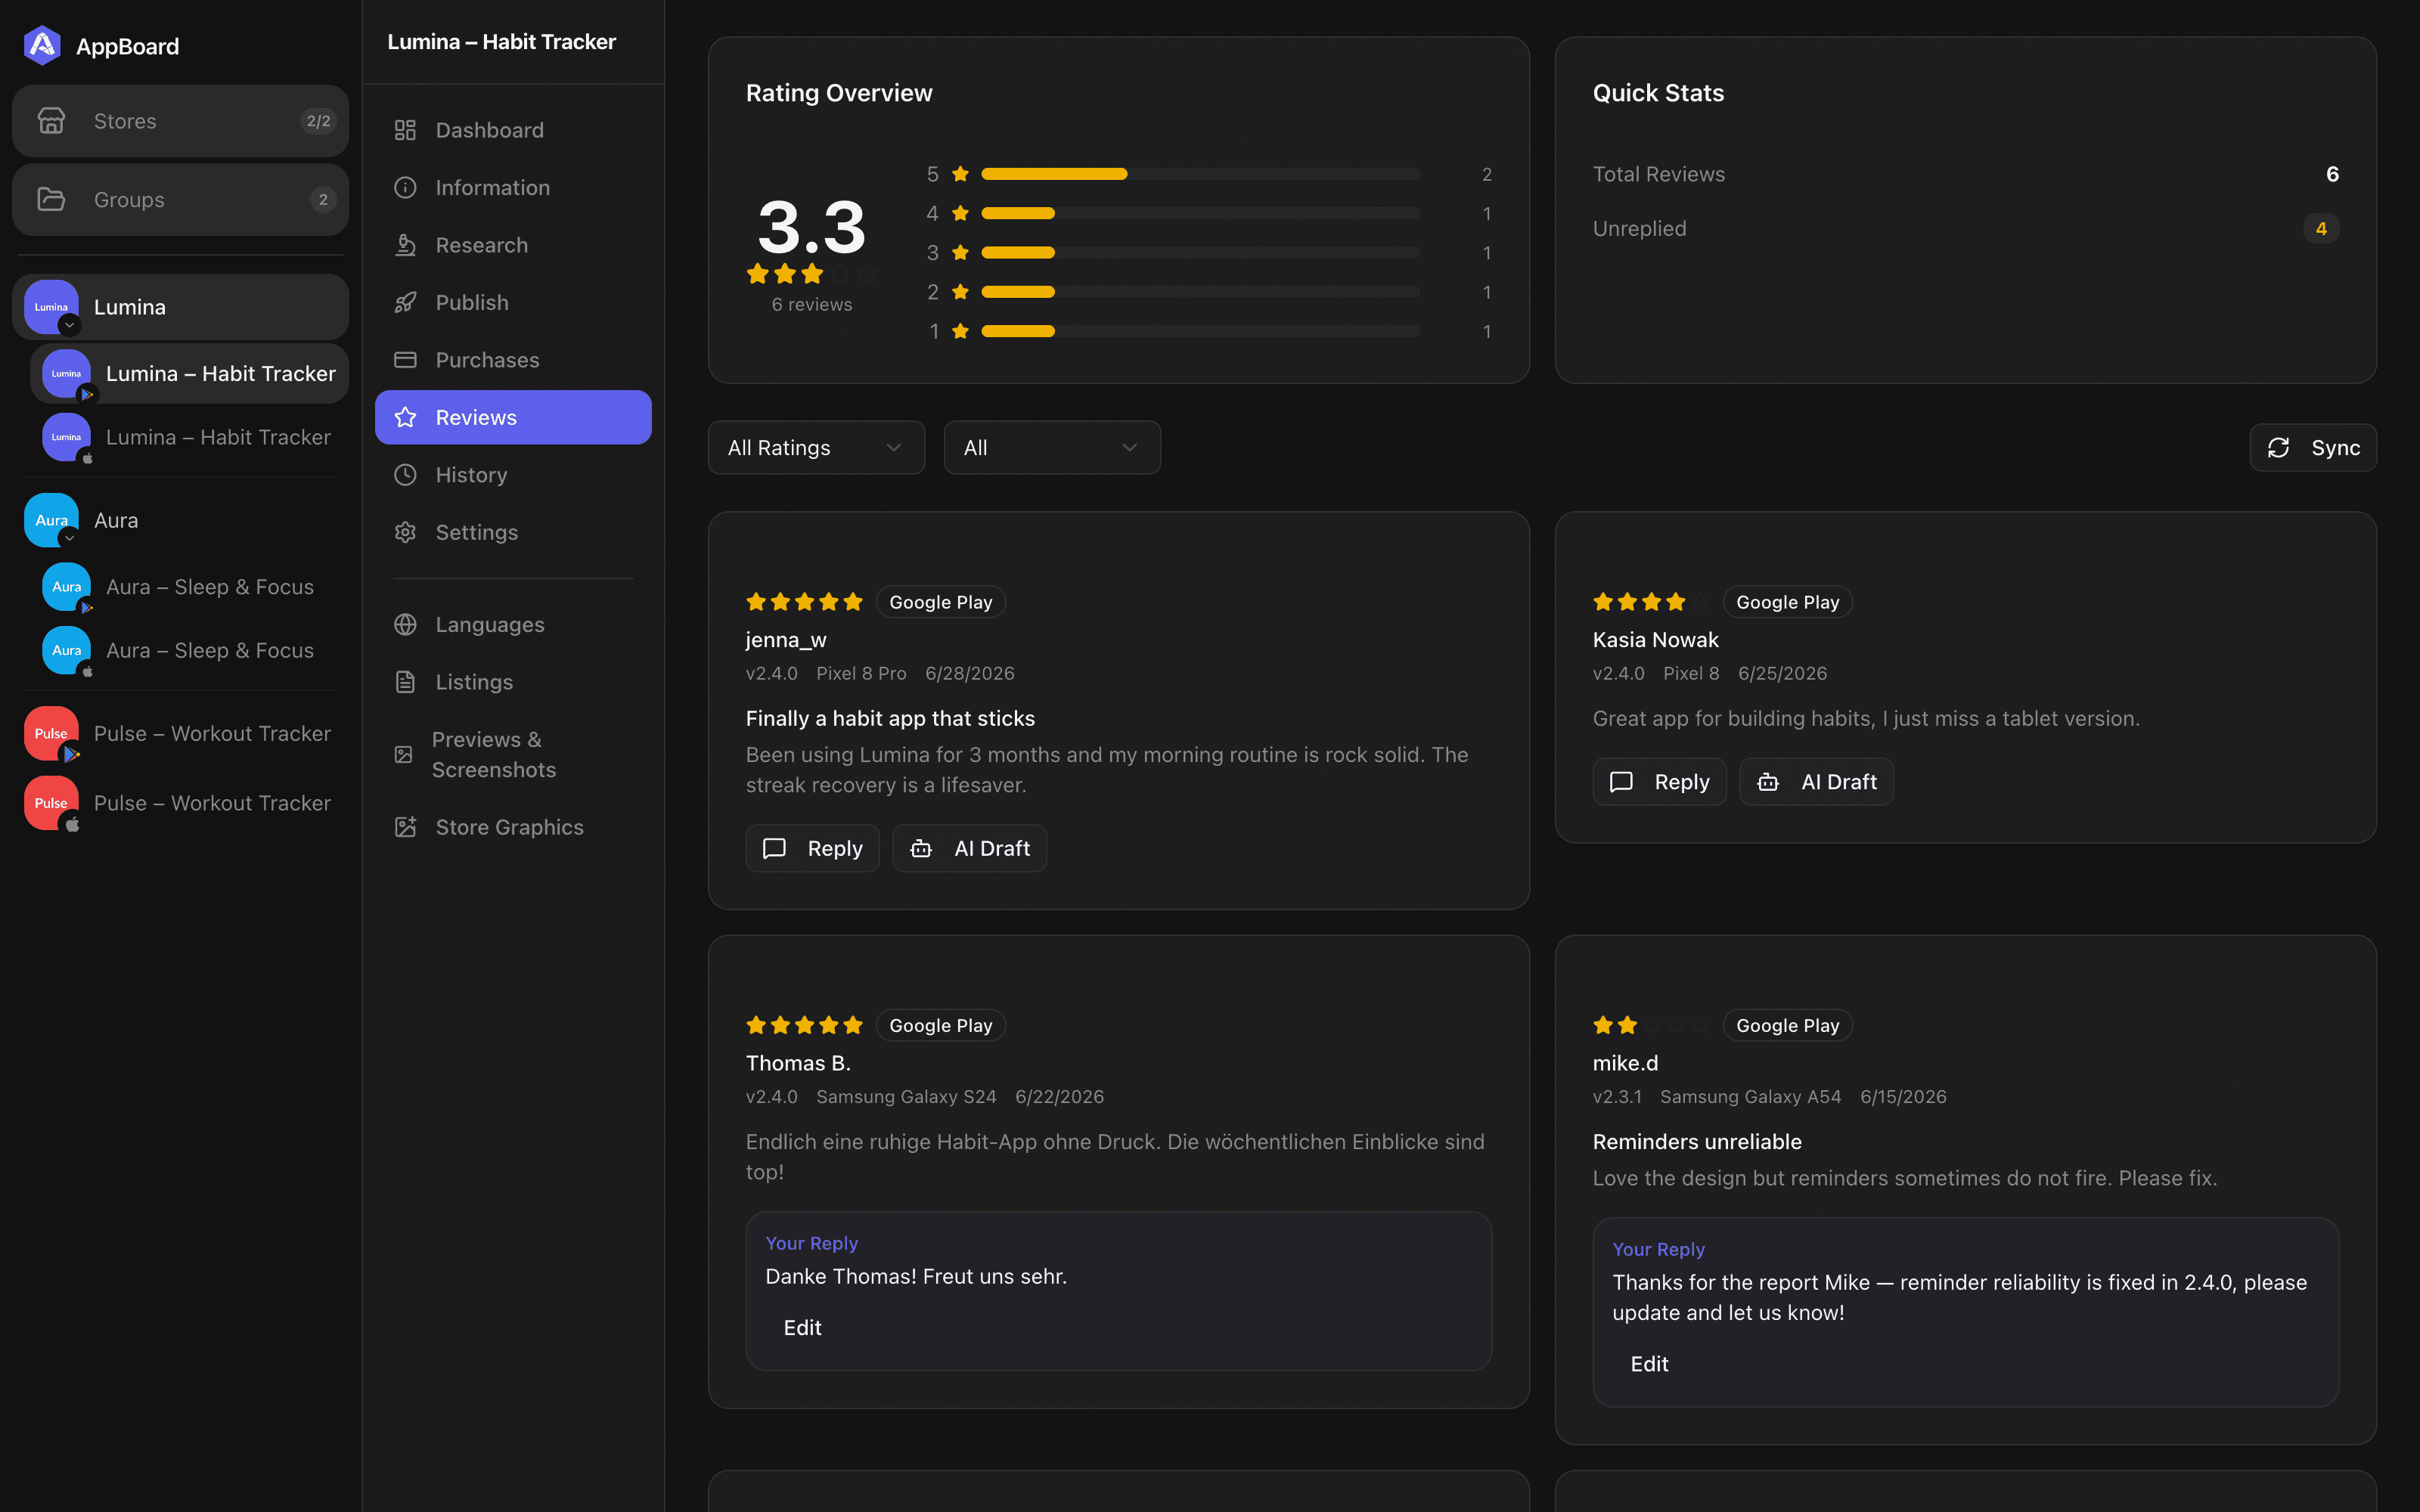This screenshot has width=2420, height=1512.
Task: Go to the Research section
Action: (x=513, y=245)
